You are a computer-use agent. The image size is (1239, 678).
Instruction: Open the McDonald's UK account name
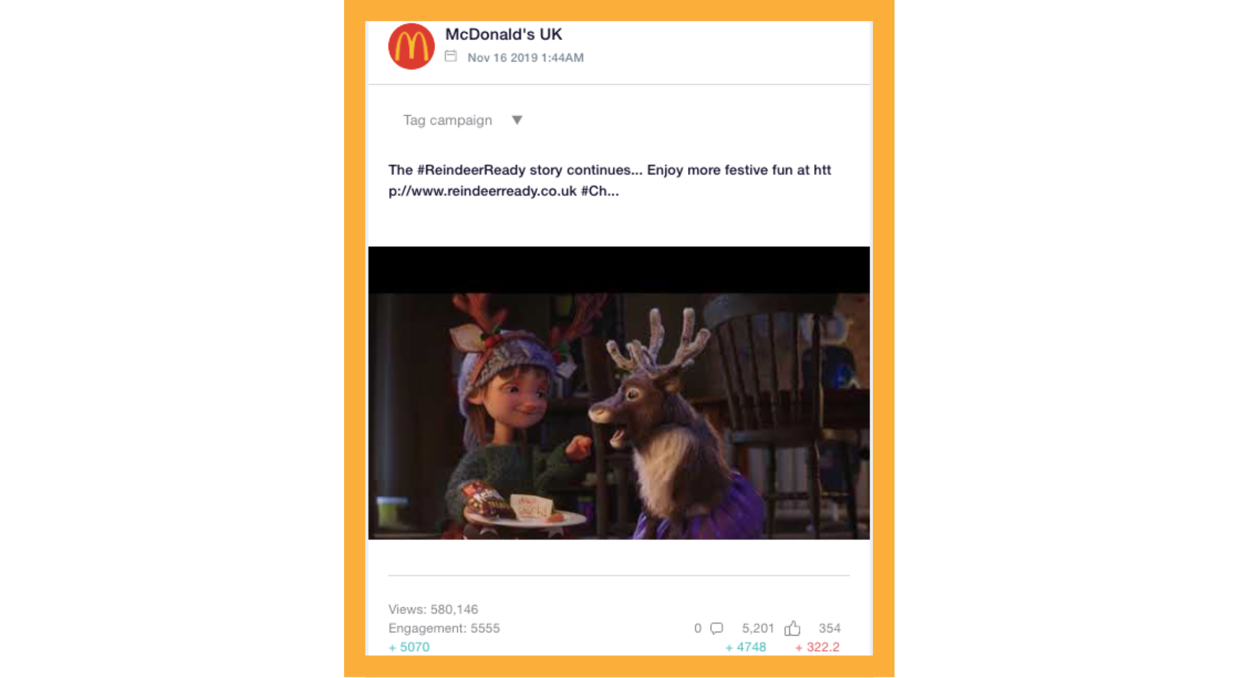pos(504,34)
